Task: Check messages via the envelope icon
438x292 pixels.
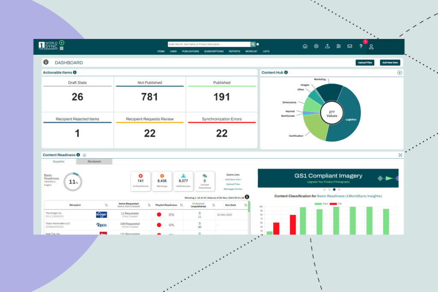Action: pos(350,46)
